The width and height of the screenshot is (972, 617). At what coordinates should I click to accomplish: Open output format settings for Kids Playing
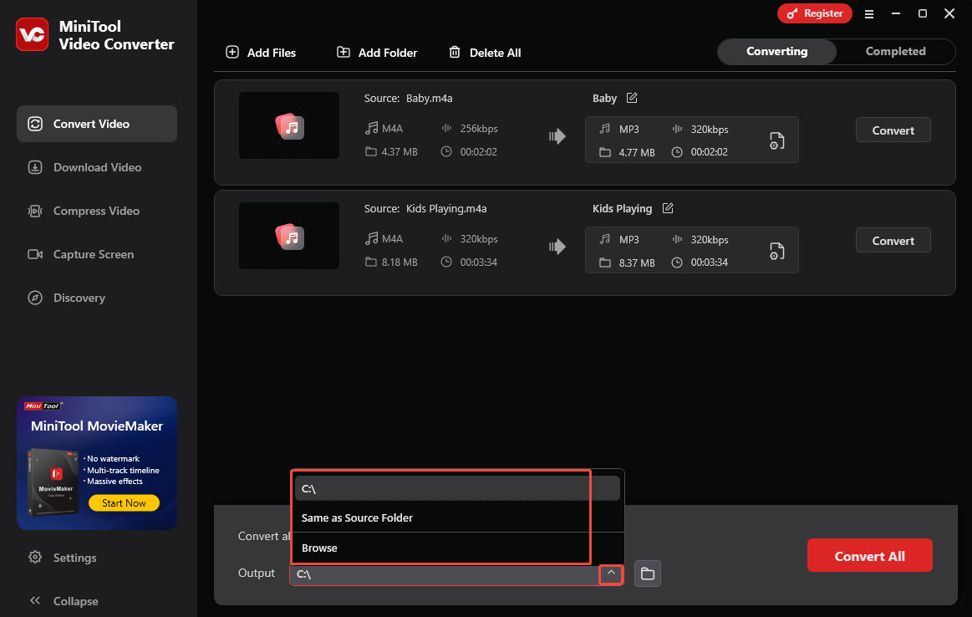(x=776, y=251)
